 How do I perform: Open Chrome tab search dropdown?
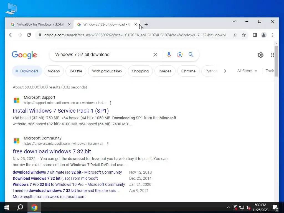(x=234, y=21)
